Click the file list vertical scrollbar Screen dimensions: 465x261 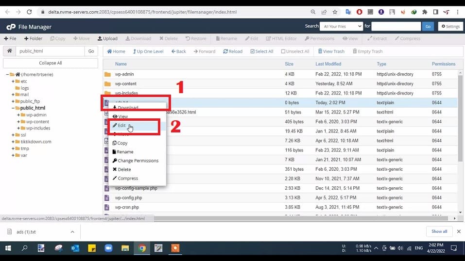pyautogui.click(x=460, y=121)
